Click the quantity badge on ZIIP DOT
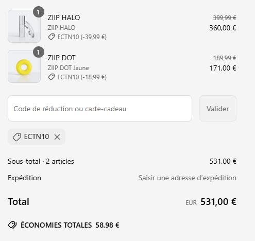 39,52
